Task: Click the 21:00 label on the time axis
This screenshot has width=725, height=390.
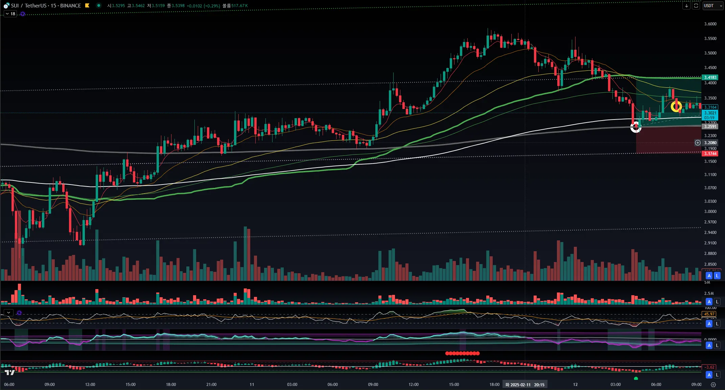Action: 211,385
